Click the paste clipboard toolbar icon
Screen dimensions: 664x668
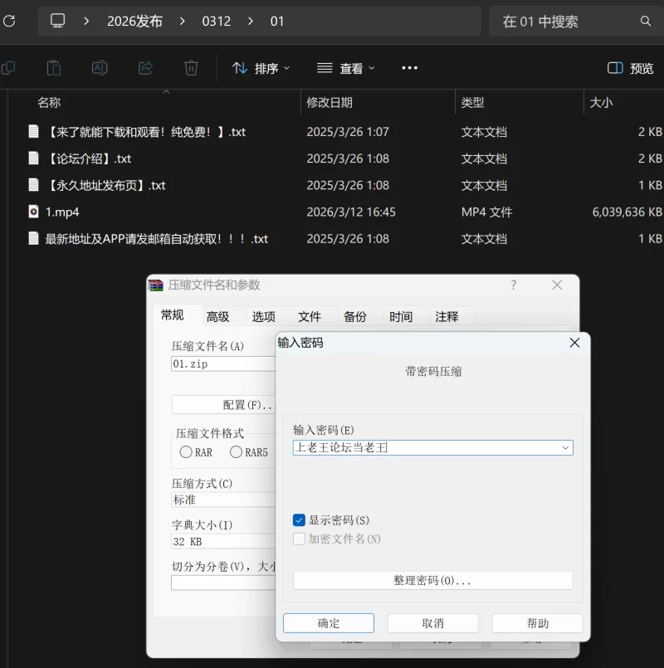[x=54, y=68]
